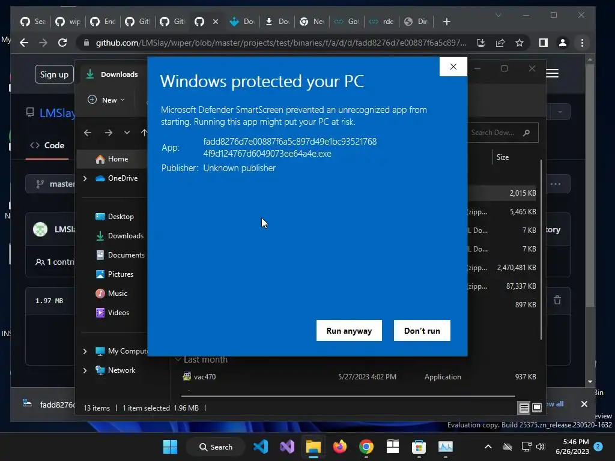Go back in File Explorer
Image resolution: width=615 pixels, height=461 pixels.
click(88, 133)
